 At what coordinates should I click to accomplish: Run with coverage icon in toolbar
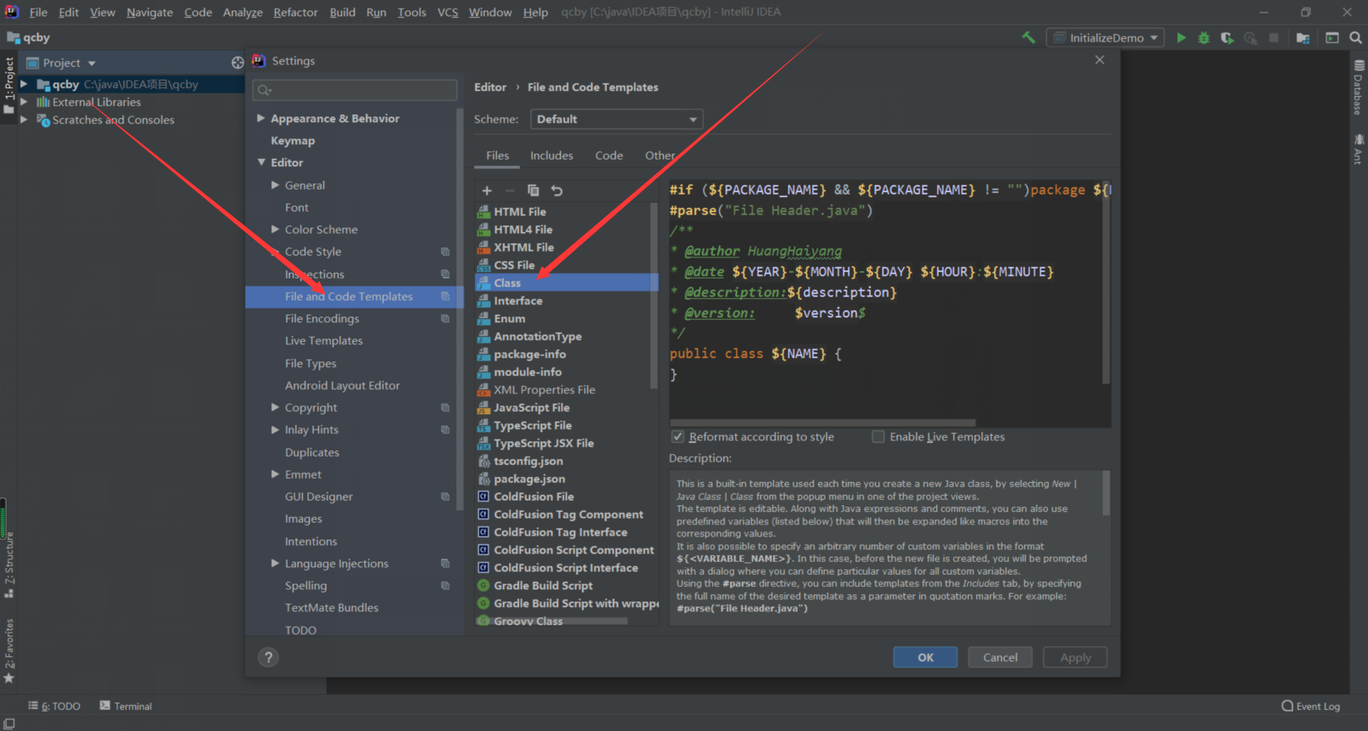[x=1226, y=37]
